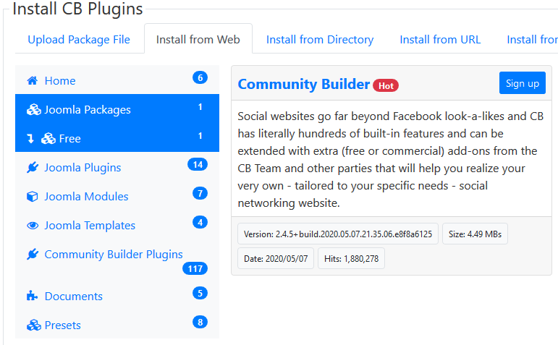Click the Date: 2020/05/07 label
Image resolution: width=558 pixels, height=345 pixels.
pos(276,258)
